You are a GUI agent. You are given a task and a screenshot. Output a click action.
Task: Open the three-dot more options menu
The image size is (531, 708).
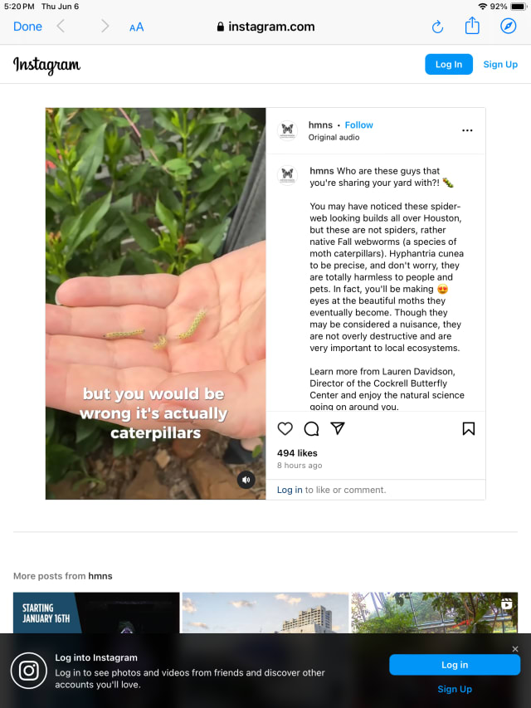pos(467,130)
